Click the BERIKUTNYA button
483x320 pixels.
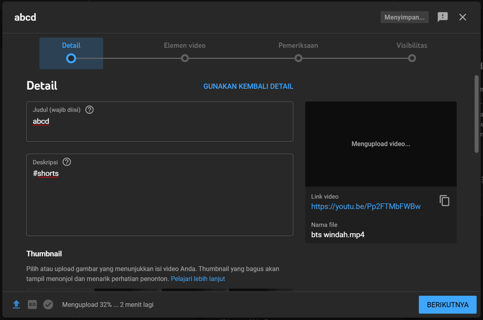[448, 304]
